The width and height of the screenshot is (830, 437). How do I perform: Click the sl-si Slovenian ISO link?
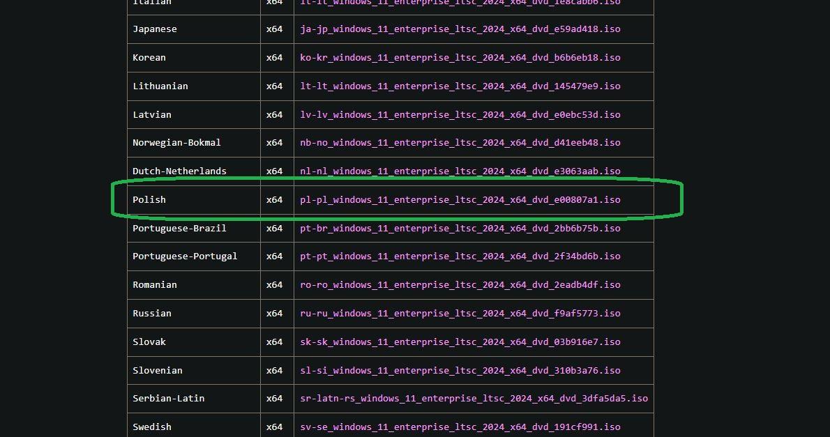pyautogui.click(x=460, y=371)
